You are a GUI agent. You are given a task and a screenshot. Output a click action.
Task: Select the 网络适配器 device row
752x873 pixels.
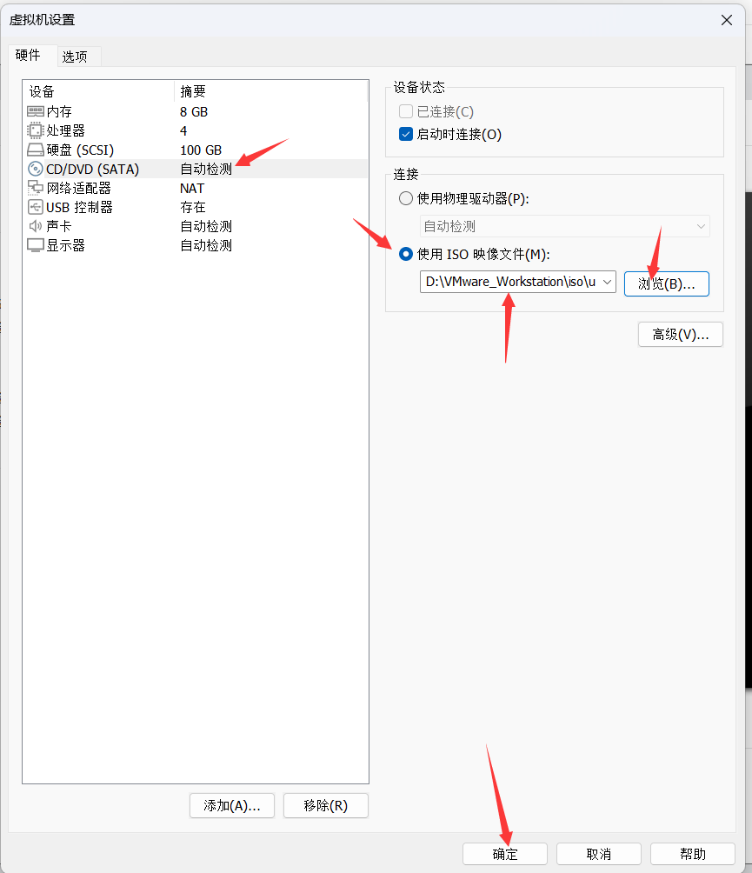pyautogui.click(x=196, y=188)
